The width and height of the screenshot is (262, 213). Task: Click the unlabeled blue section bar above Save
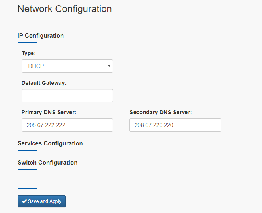[x=28, y=189]
